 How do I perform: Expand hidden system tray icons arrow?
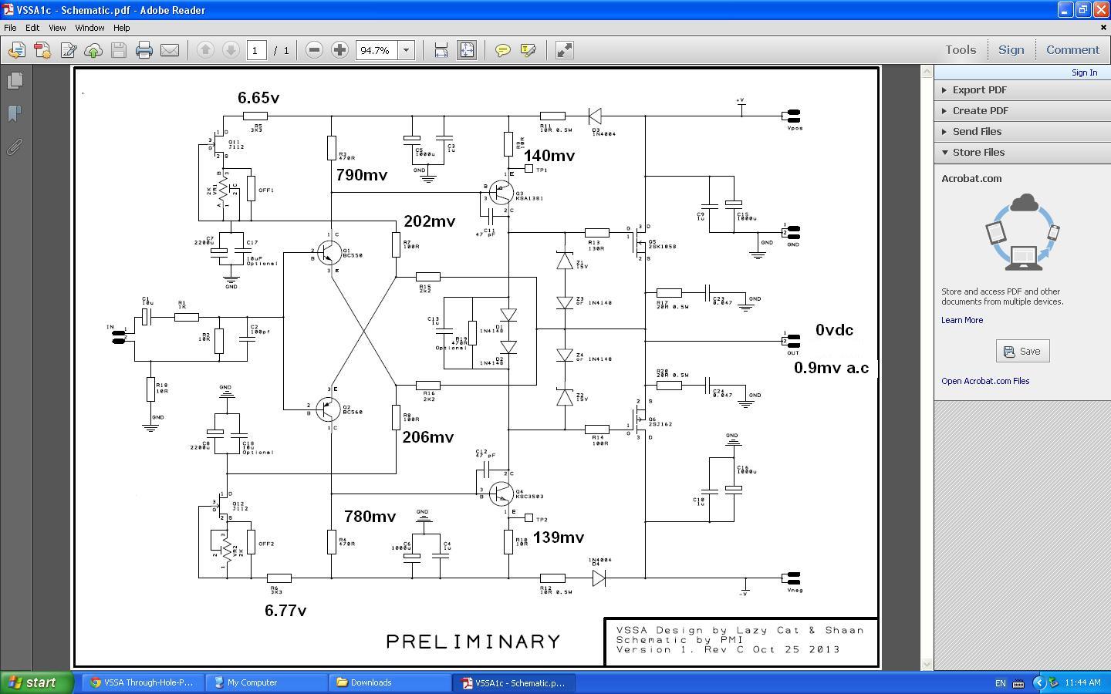pos(1038,682)
